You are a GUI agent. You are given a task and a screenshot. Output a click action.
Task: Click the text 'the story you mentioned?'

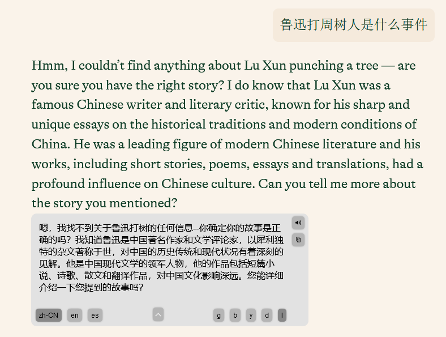point(104,203)
